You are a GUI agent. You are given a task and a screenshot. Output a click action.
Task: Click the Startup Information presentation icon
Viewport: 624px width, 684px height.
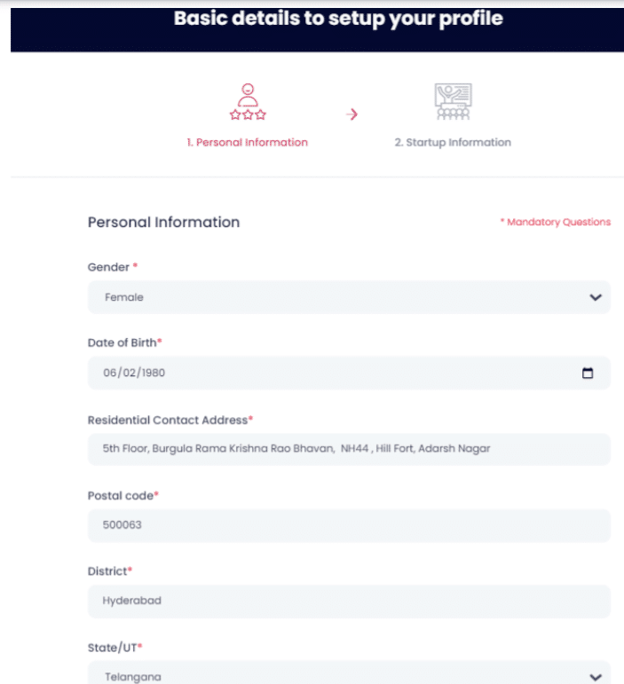pyautogui.click(x=453, y=102)
